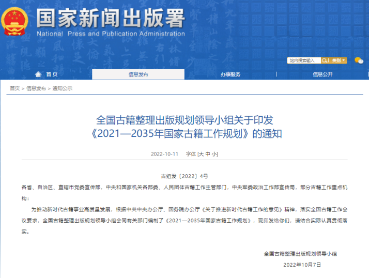The height and width of the screenshot is (278, 369).
Task: Open the WeChat chat bubble icon
Action: (x=359, y=60)
